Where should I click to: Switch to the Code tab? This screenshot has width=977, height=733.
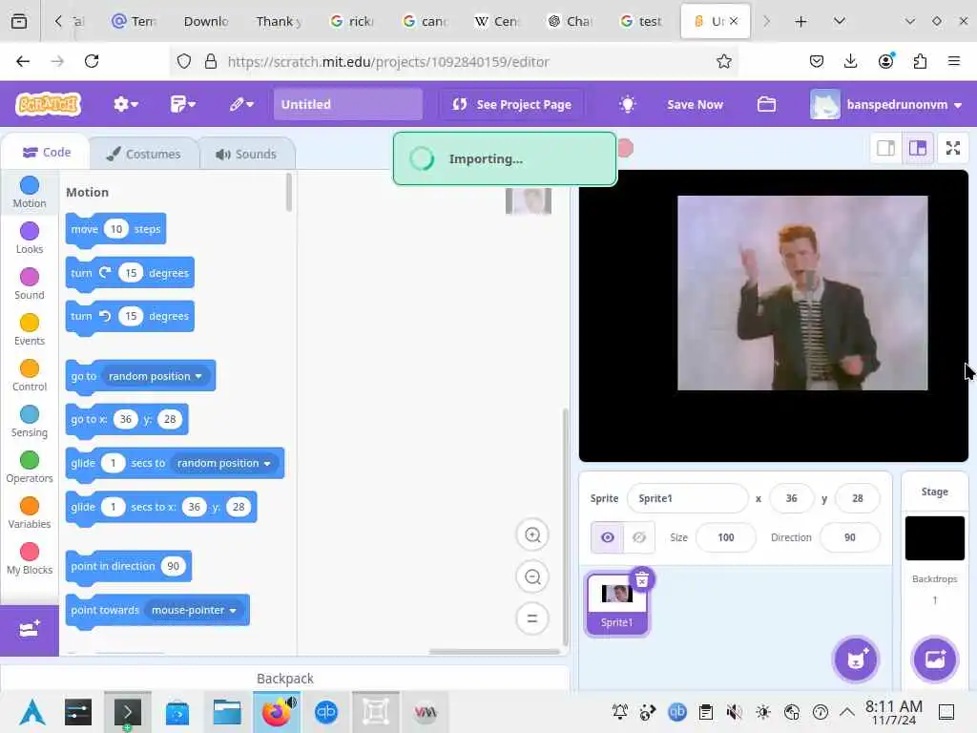click(x=47, y=153)
